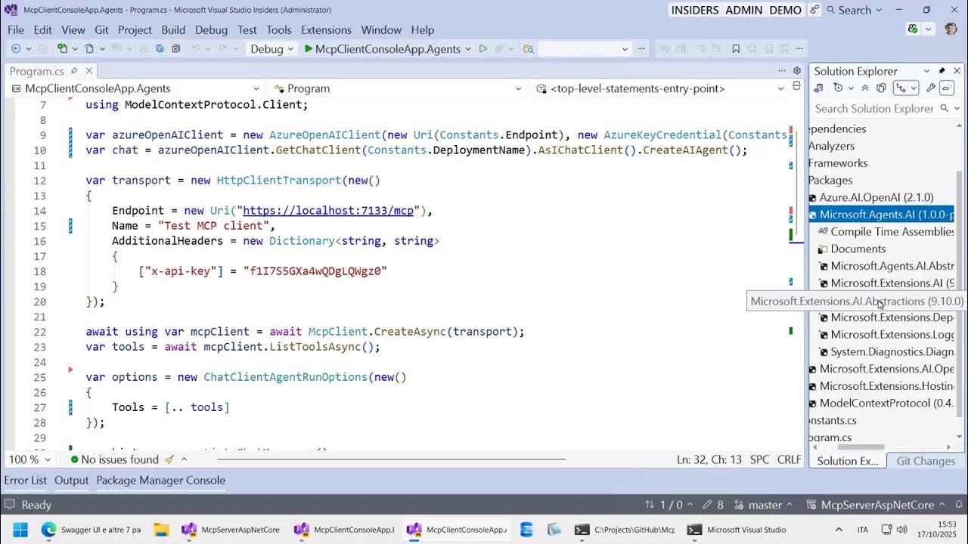Screen dimensions: 968x544
Task: Switch to the Git Changes tab
Action: coord(926,461)
